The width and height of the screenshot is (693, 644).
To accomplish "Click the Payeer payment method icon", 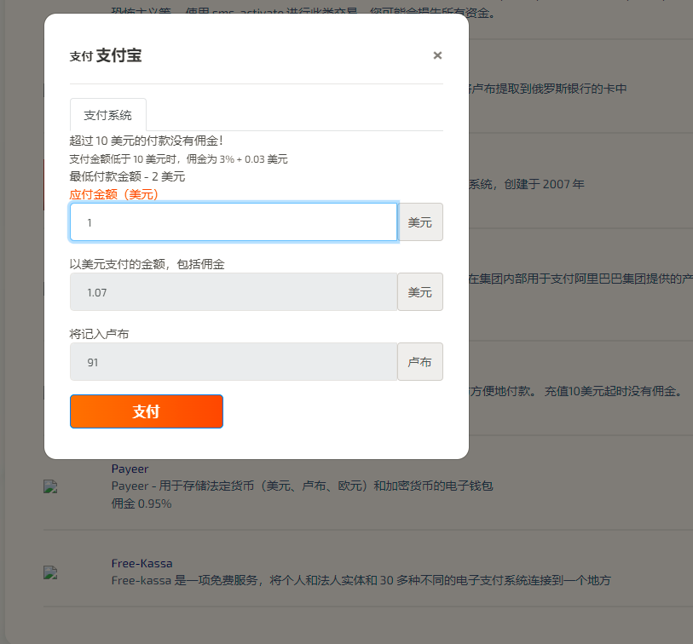I will pos(49,486).
